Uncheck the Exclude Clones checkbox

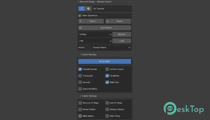(x=80, y=69)
